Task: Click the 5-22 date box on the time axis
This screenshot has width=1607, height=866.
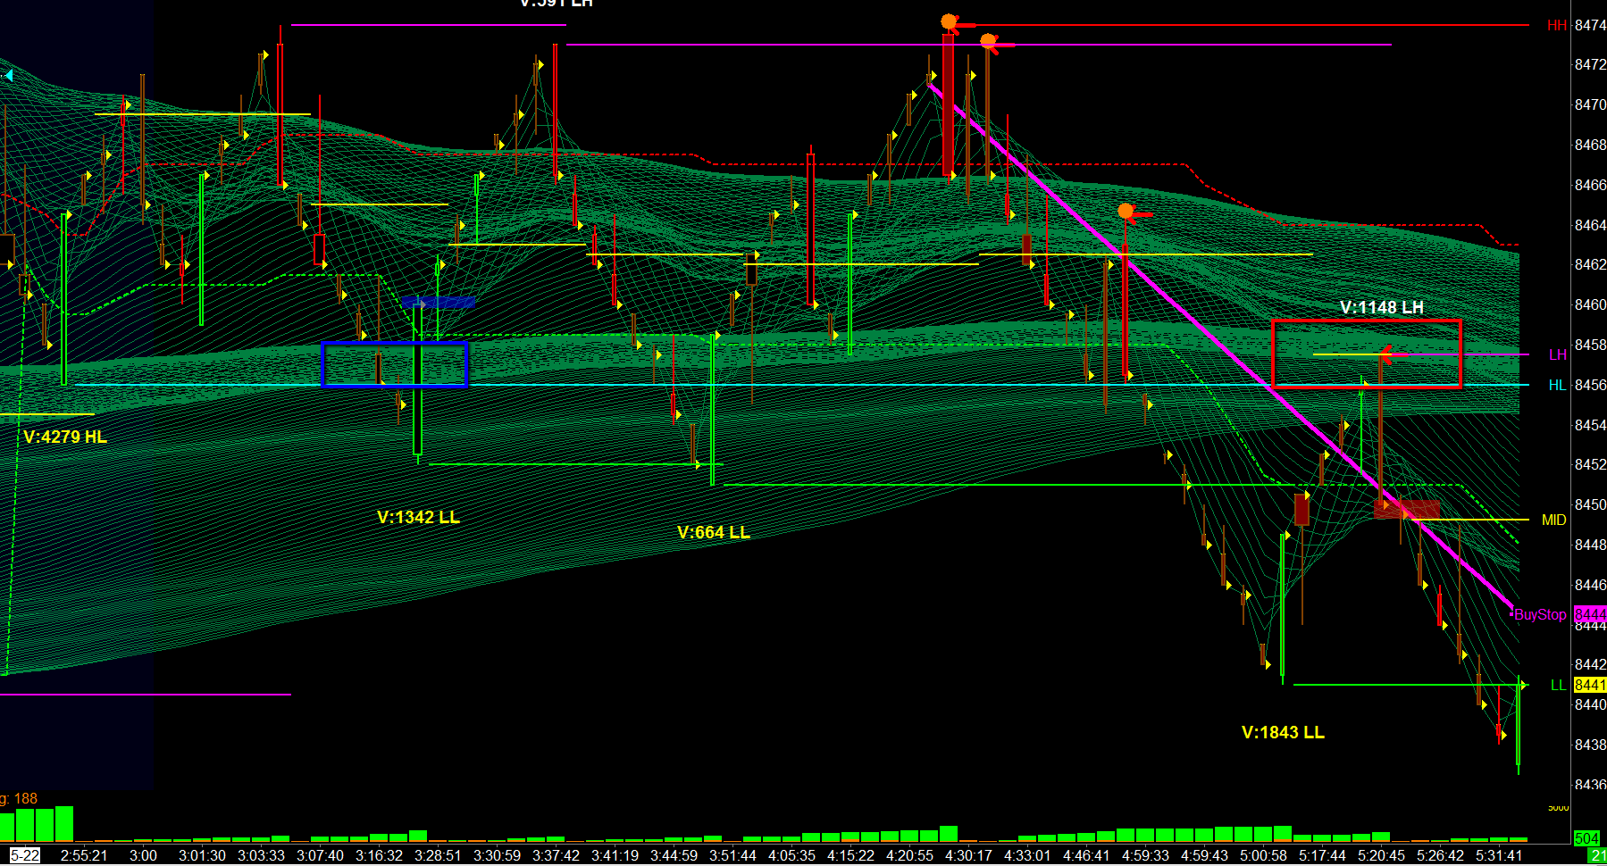Action: 25,855
